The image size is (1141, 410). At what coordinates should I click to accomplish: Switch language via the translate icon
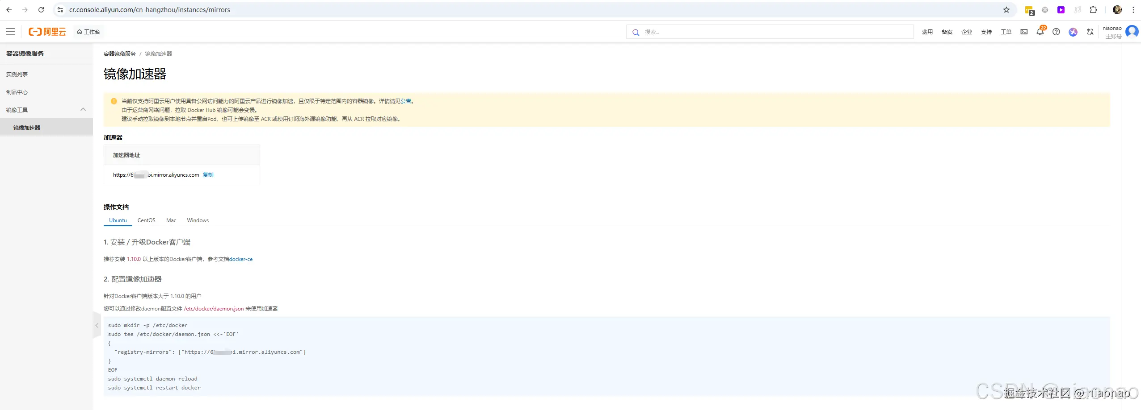tap(1090, 32)
